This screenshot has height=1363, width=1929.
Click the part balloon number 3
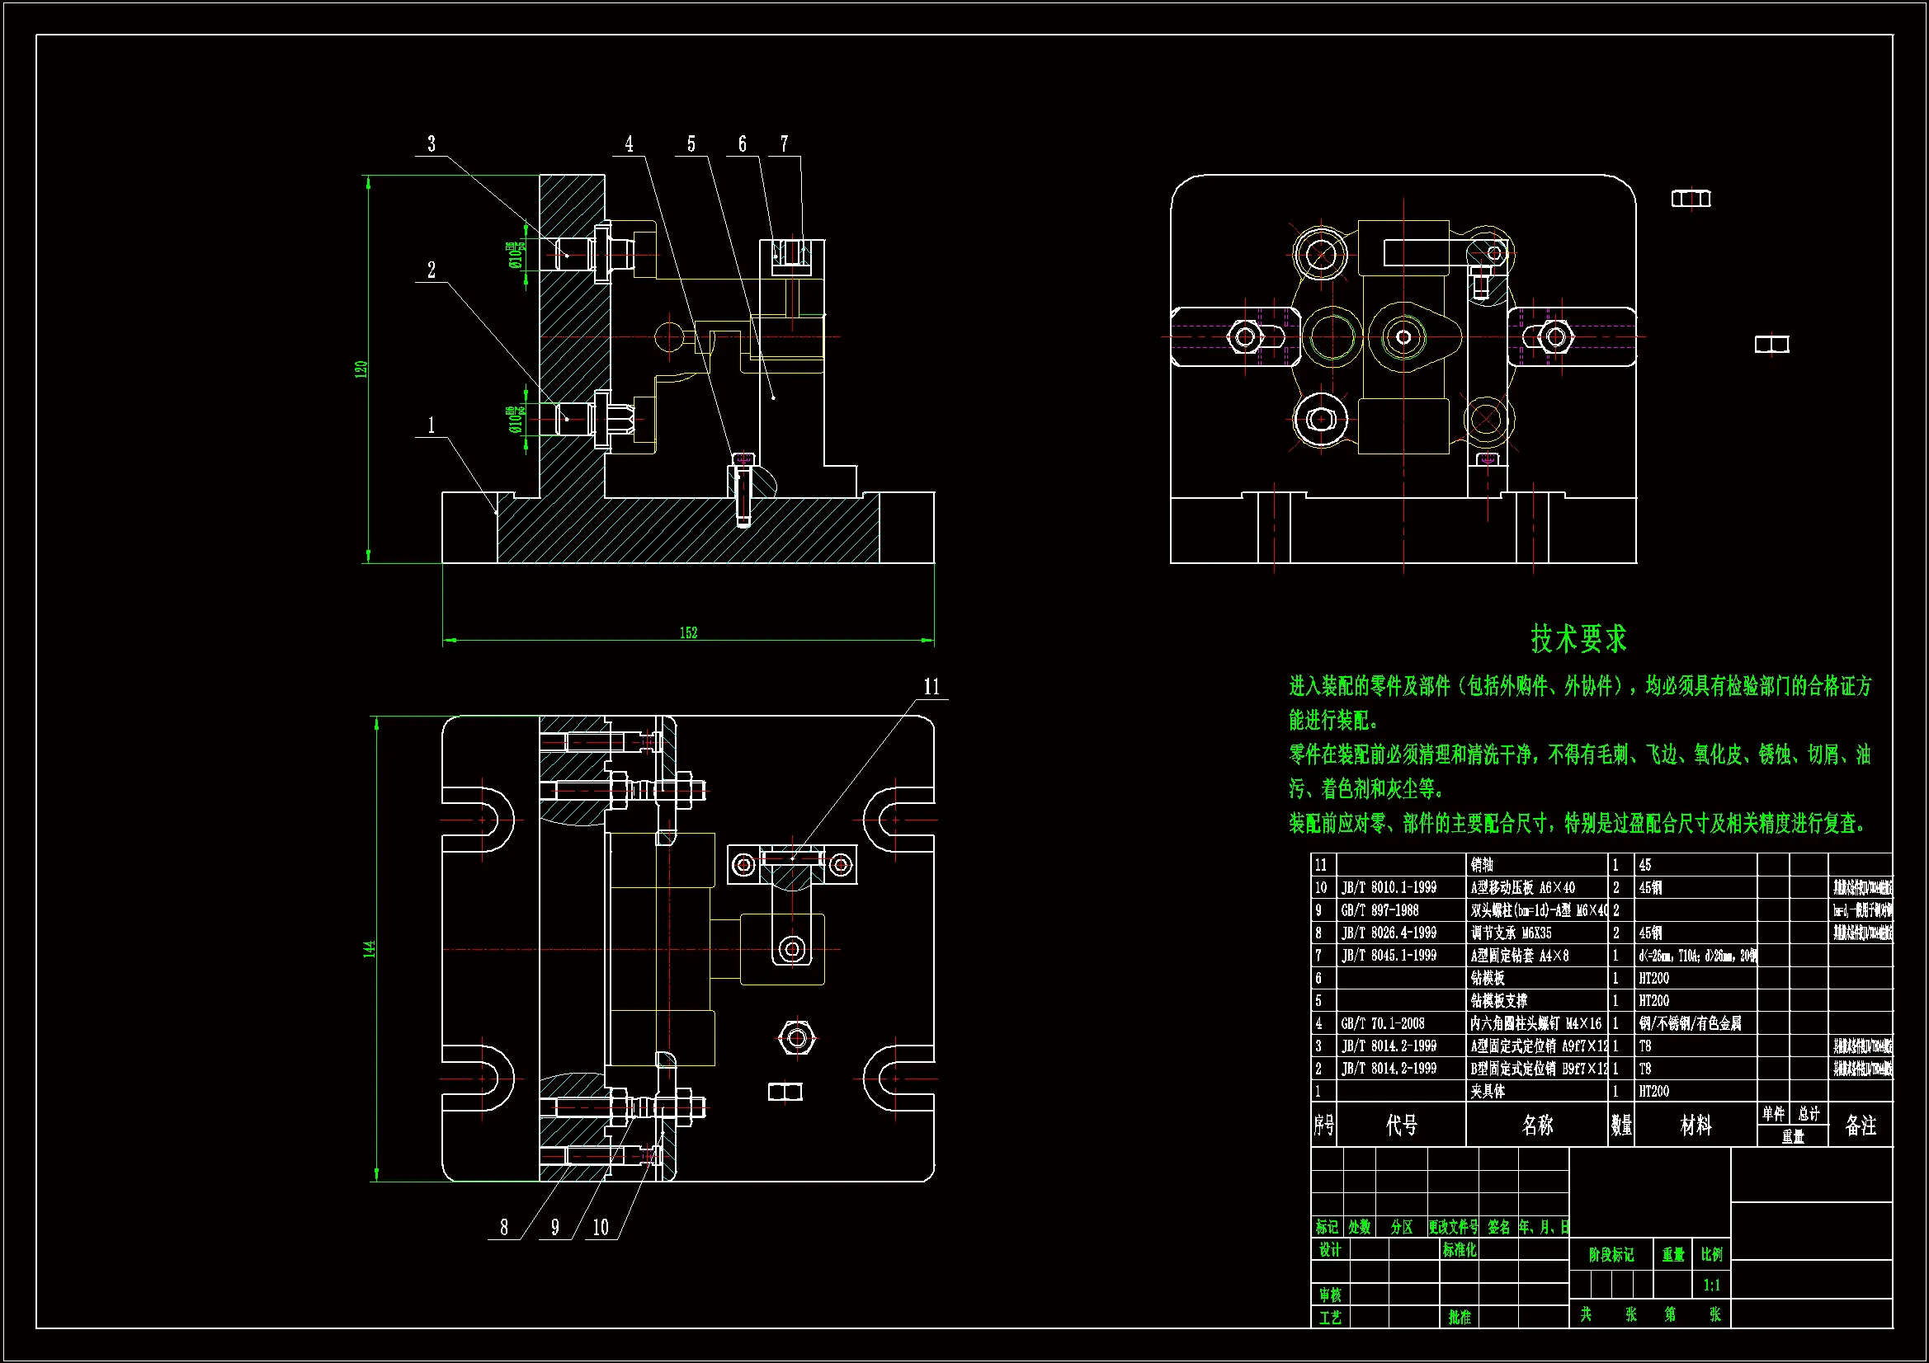[432, 144]
